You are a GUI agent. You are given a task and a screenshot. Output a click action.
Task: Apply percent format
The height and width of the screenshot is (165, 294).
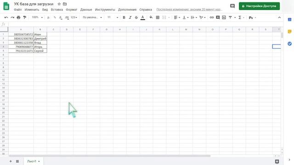(x=55, y=17)
